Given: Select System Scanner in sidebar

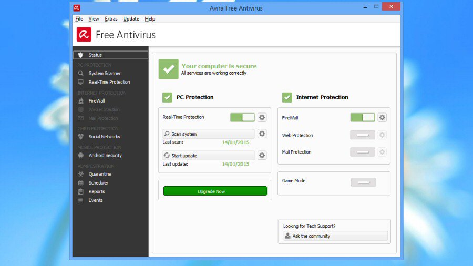Looking at the screenshot, I should [105, 73].
